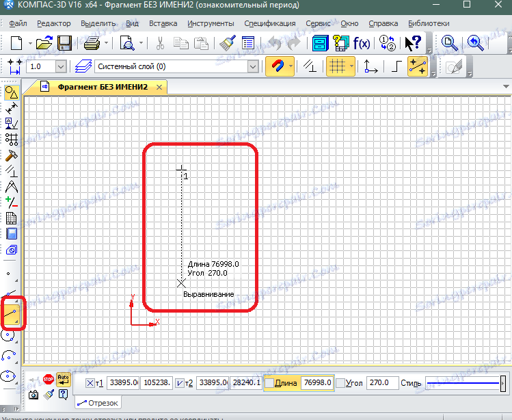Image resolution: width=512 pixels, height=420 pixels.
Task: Click the local coordinate system icon
Action: [x=370, y=66]
